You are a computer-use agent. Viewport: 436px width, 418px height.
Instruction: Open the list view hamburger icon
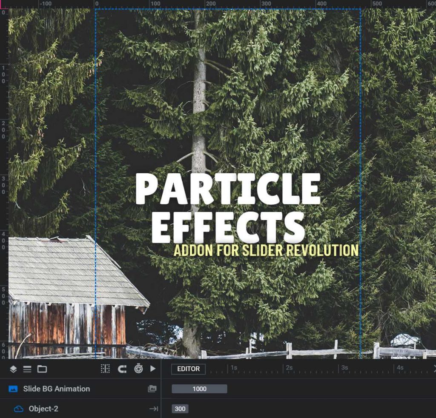click(x=27, y=369)
